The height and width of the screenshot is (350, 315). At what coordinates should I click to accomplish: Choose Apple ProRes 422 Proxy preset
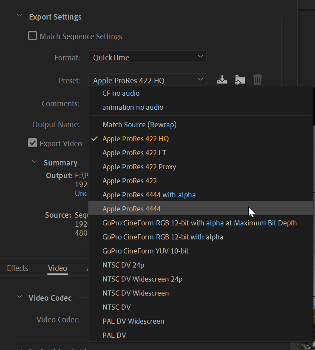[x=139, y=167]
